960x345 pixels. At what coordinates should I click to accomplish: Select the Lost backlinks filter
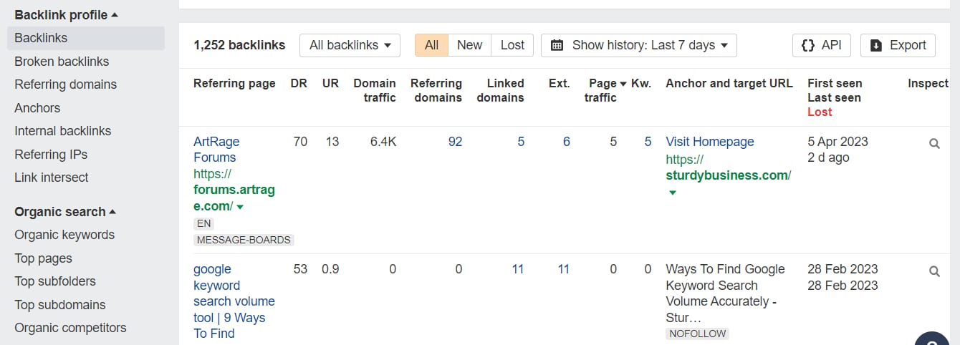(x=512, y=45)
